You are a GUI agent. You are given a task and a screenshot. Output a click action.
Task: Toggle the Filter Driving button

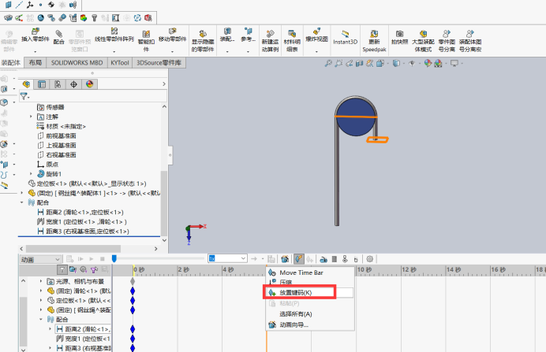83,269
